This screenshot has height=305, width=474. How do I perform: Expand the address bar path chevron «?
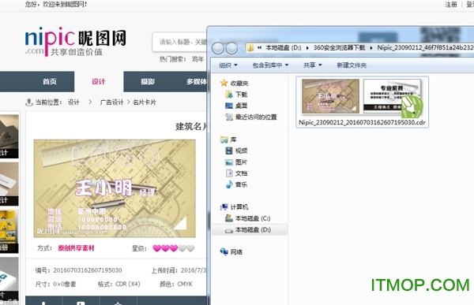[259, 47]
